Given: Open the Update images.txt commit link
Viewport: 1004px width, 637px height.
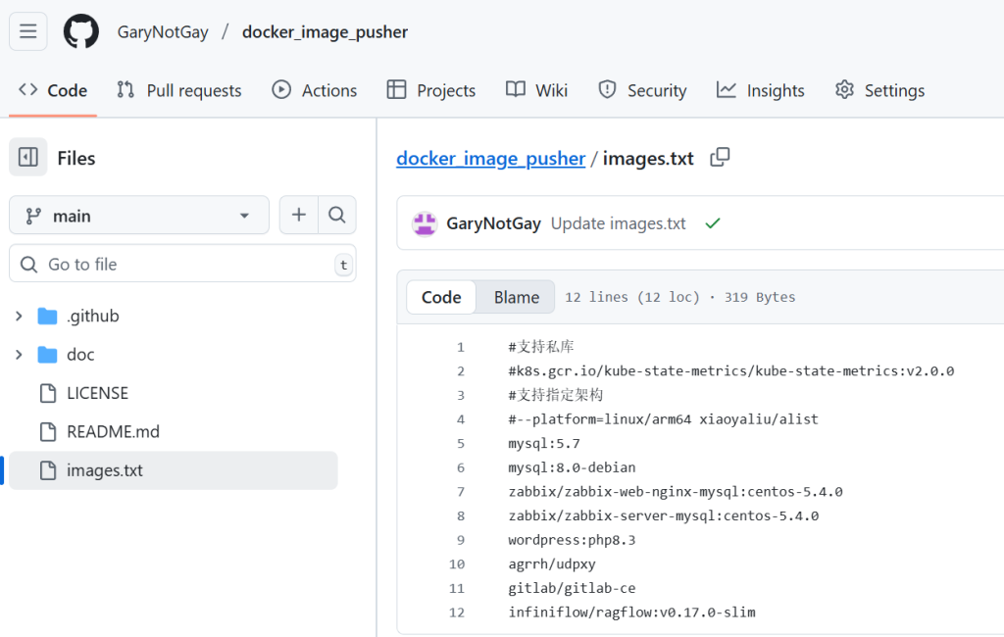Looking at the screenshot, I should (618, 223).
